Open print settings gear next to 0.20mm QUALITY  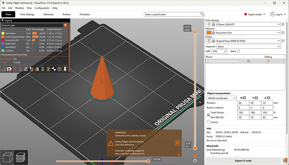click(x=283, y=24)
